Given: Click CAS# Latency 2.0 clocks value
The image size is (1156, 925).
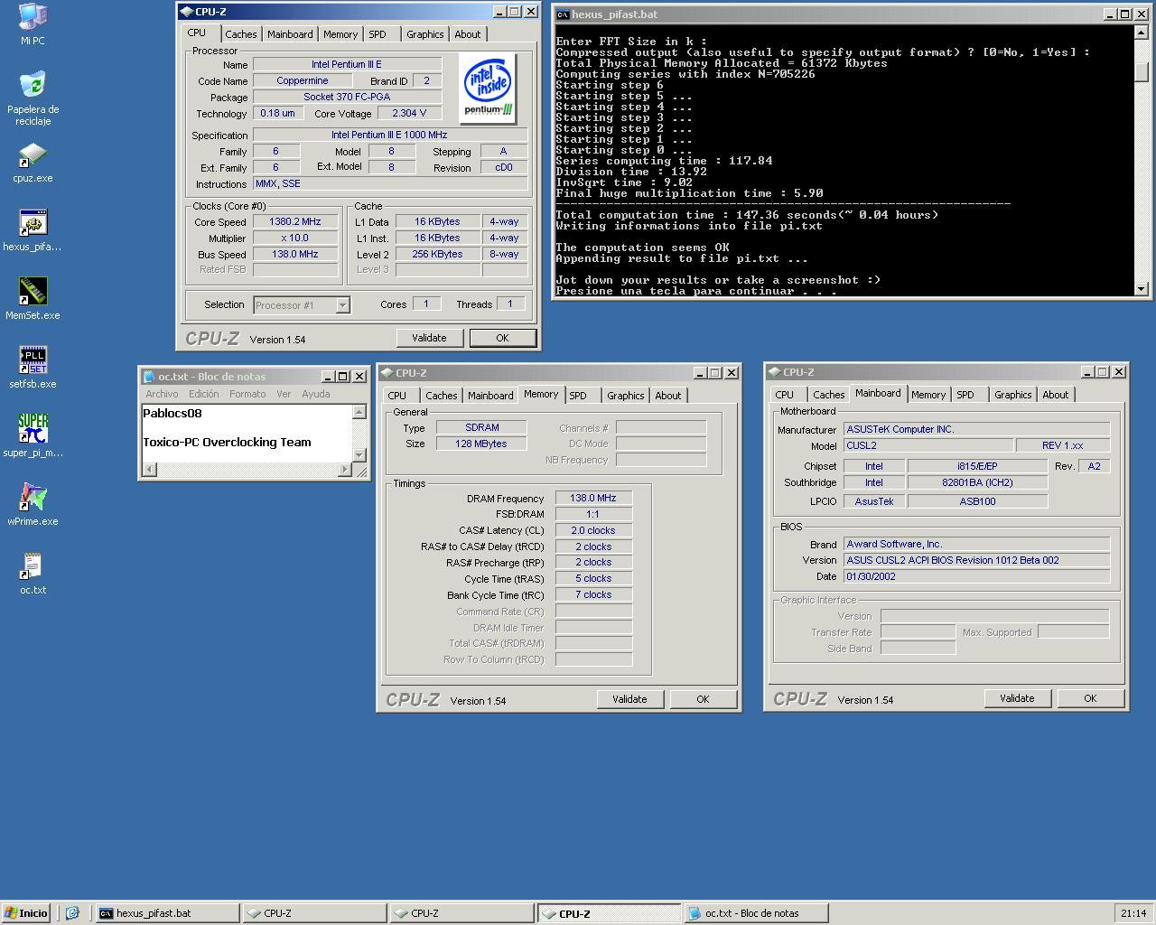Looking at the screenshot, I should [x=592, y=530].
